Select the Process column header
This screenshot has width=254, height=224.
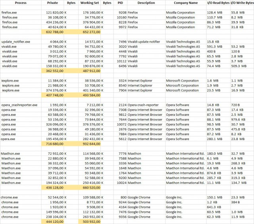tap(21, 3)
